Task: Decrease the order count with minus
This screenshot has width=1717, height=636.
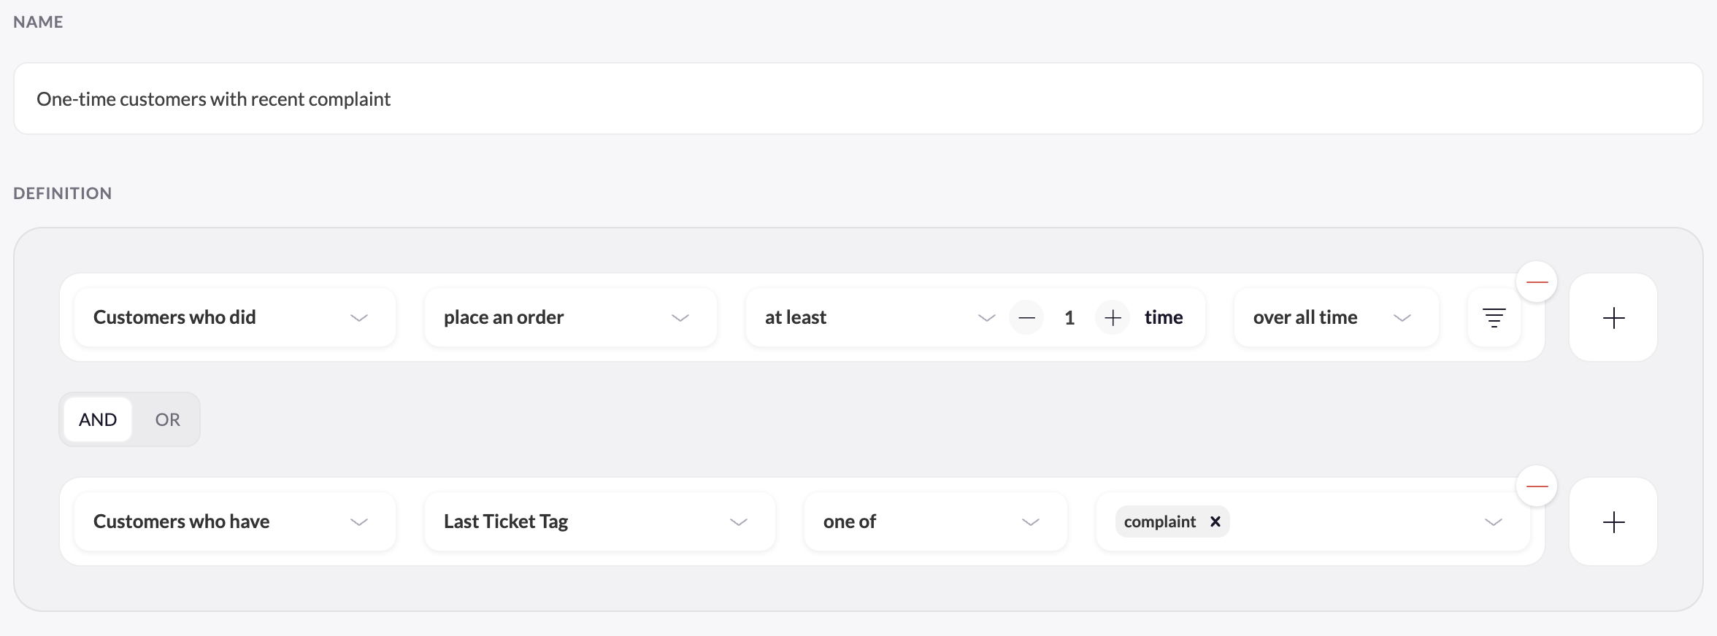Action: point(1026,317)
